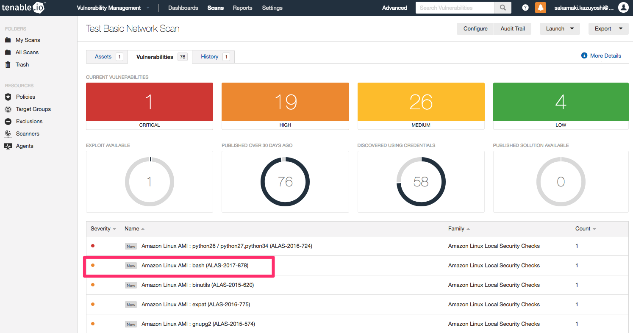
Task: Open the More Details link
Action: (605, 56)
